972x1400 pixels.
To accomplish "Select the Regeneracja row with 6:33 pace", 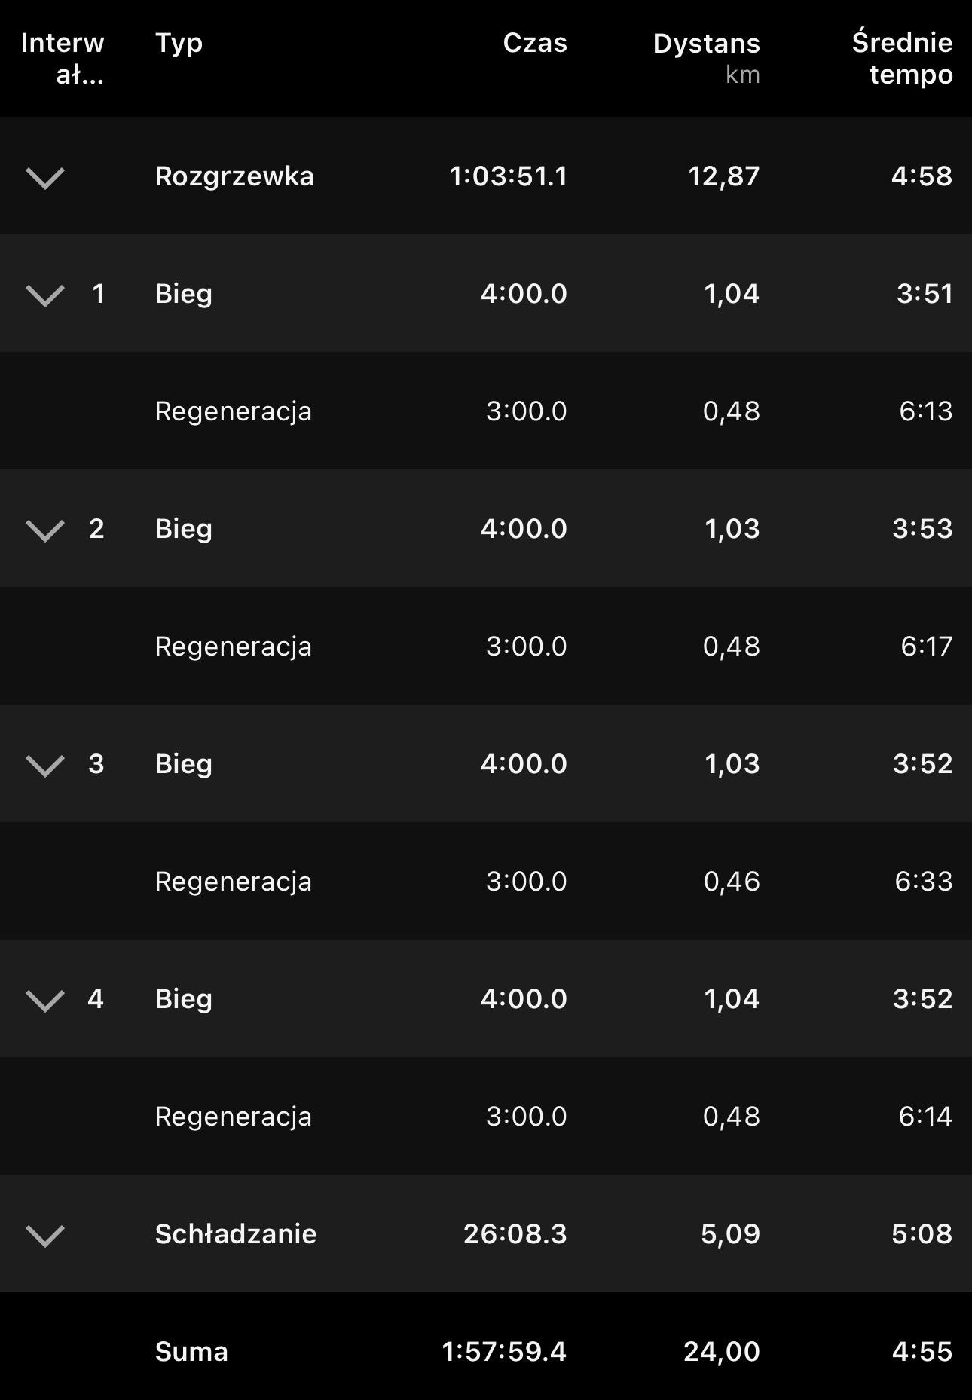I will coord(233,882).
